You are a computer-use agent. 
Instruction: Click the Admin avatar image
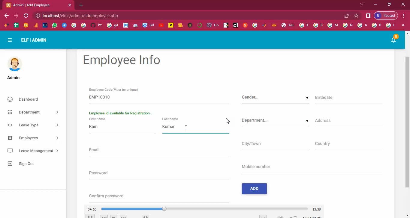point(14,64)
